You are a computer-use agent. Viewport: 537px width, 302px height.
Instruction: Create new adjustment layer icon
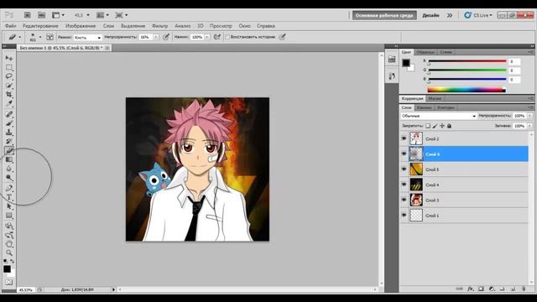(x=492, y=289)
